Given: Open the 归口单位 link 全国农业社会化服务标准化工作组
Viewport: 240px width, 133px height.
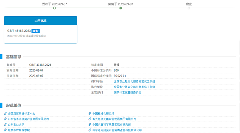Looking at the screenshot, I should coord(134,81).
